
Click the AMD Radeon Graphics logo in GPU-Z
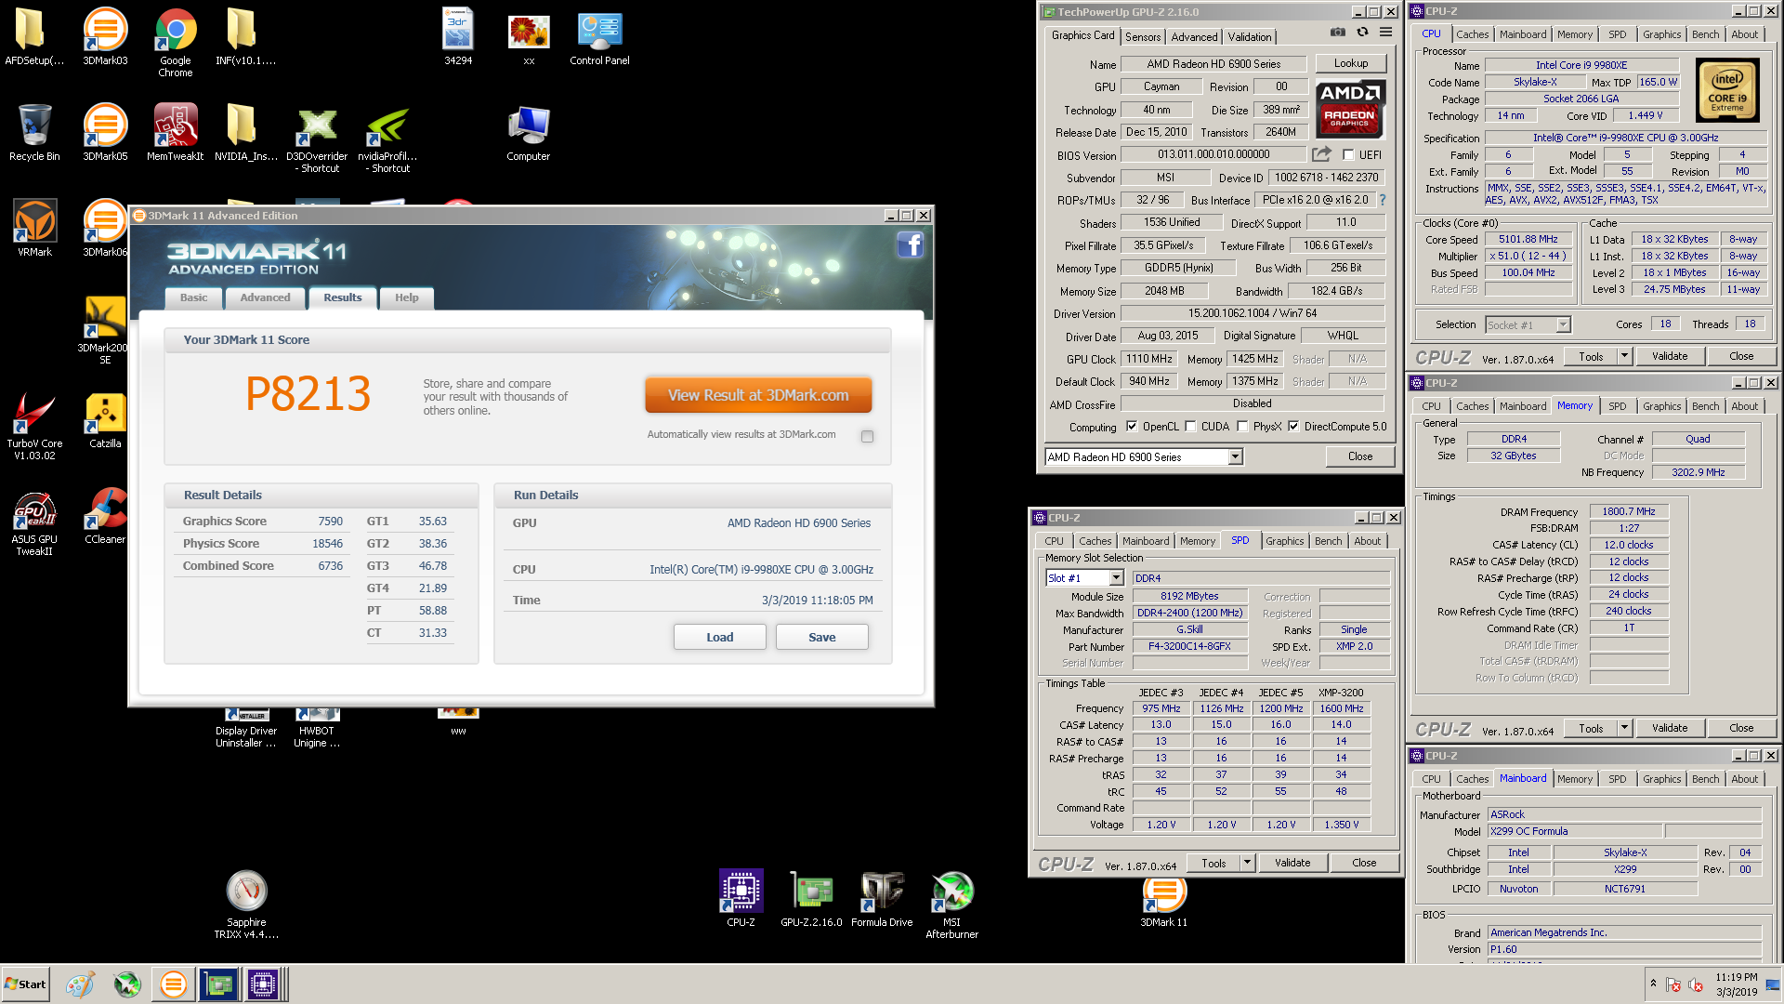click(1350, 110)
